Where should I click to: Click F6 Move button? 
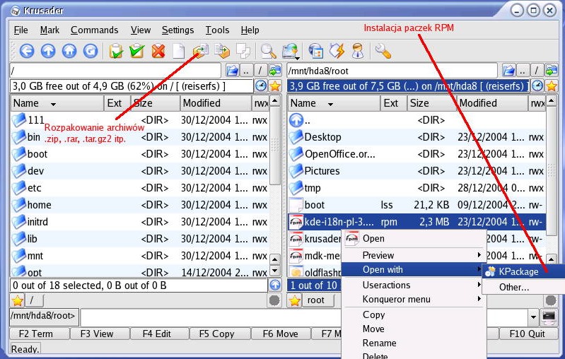[x=281, y=334]
